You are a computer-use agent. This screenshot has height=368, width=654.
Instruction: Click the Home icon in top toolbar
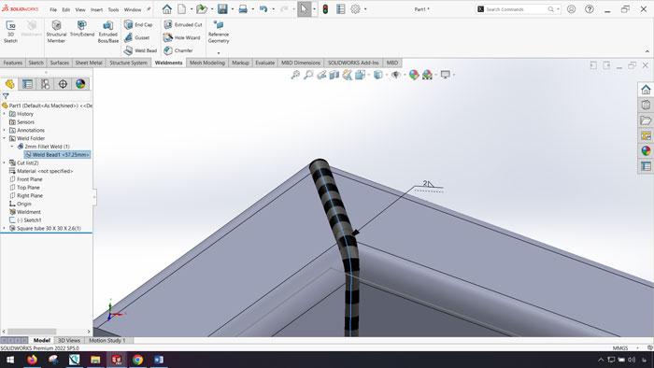pos(167,8)
